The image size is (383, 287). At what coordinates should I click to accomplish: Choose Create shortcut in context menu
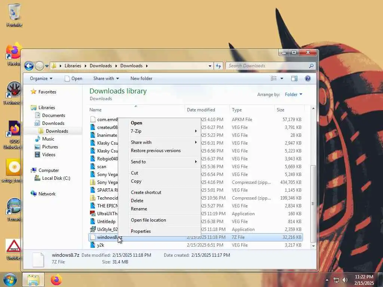click(x=159, y=192)
